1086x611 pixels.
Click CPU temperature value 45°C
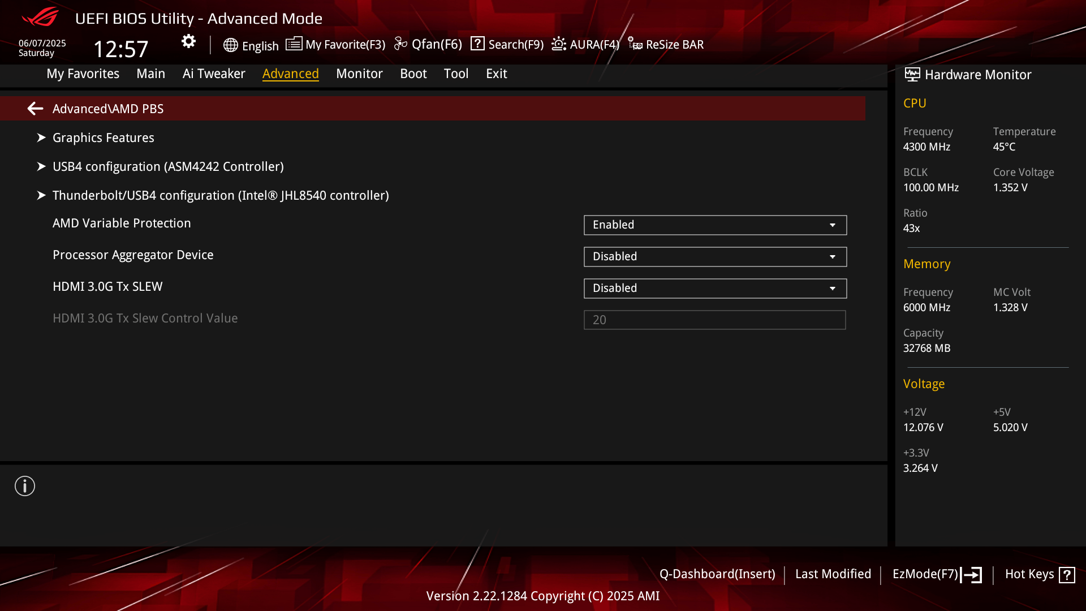click(x=1004, y=147)
